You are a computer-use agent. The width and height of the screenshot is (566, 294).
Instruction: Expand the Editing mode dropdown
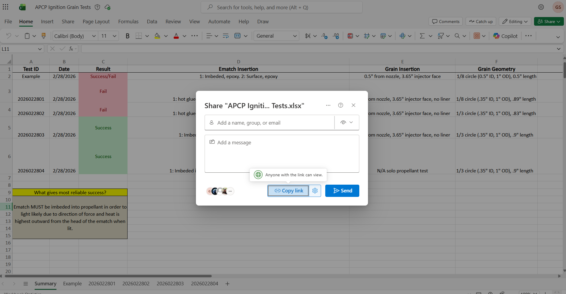515,22
